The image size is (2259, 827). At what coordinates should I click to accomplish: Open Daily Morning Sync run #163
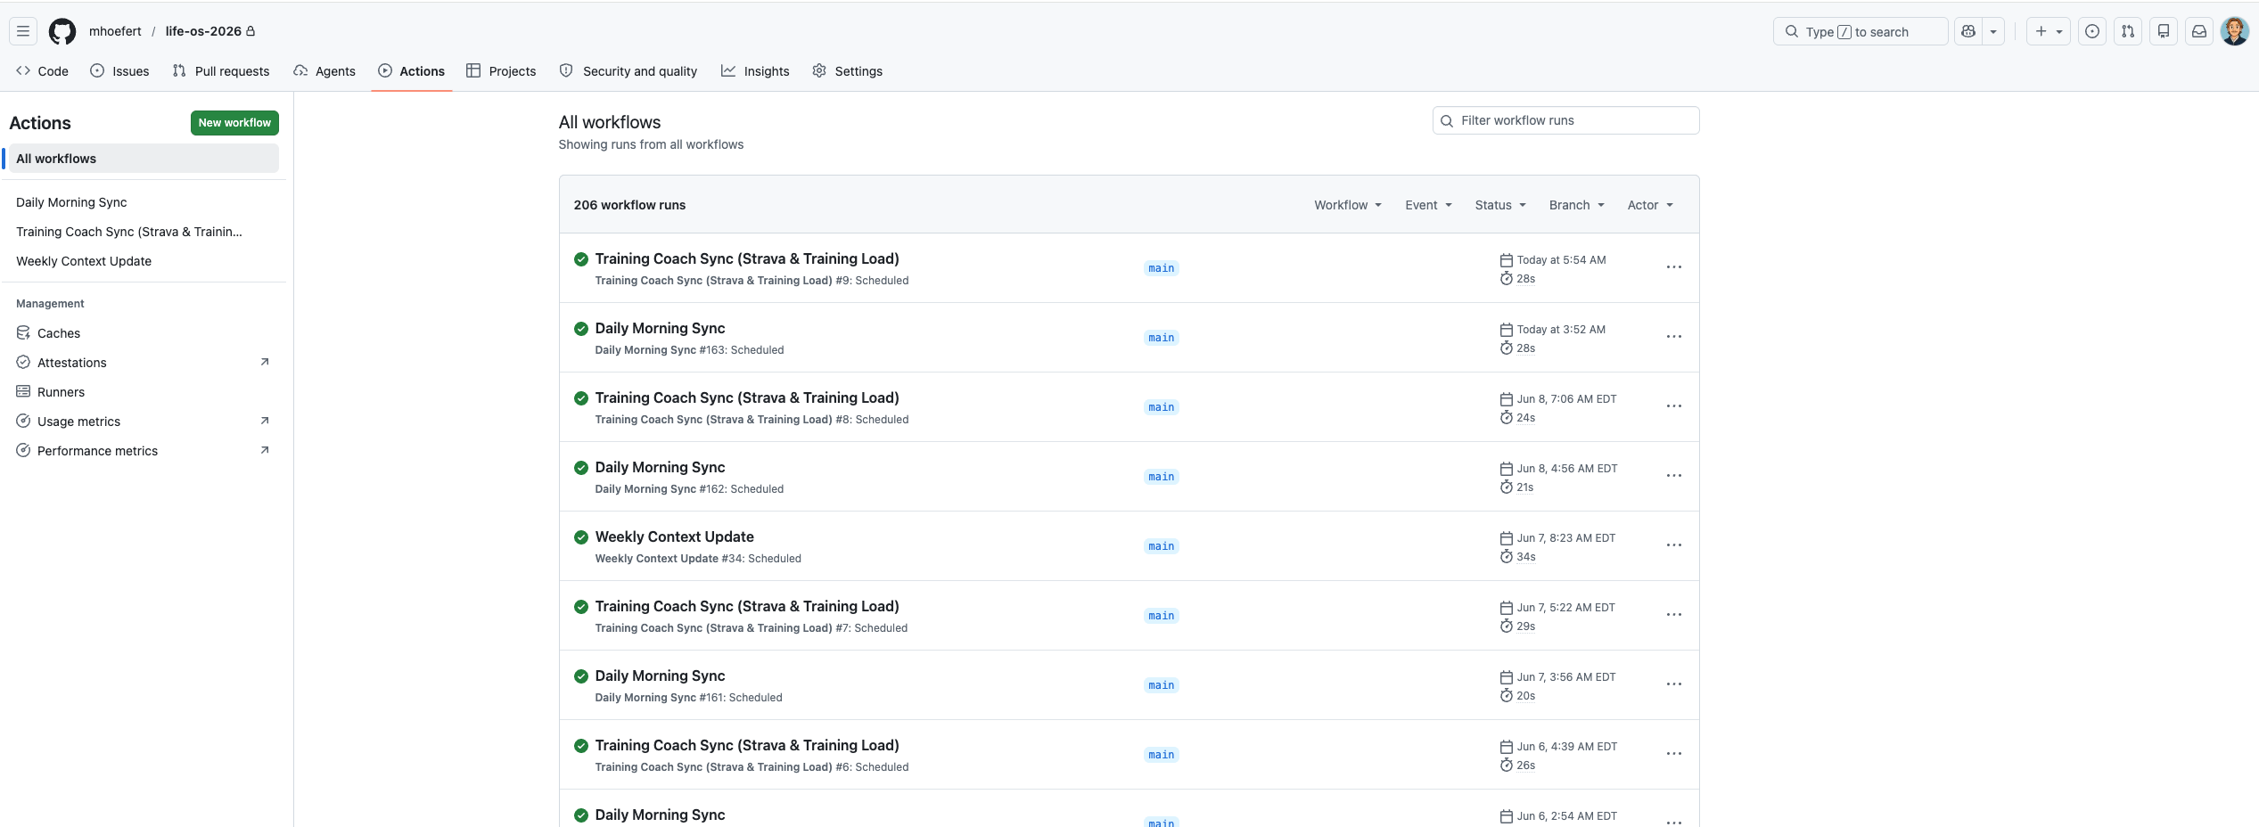(x=660, y=328)
